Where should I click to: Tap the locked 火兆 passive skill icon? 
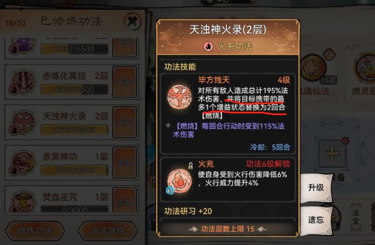click(x=179, y=180)
